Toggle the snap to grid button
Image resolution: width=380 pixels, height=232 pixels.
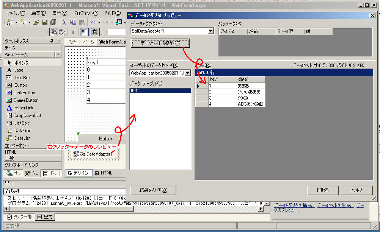pyautogui.click(x=95, y=32)
